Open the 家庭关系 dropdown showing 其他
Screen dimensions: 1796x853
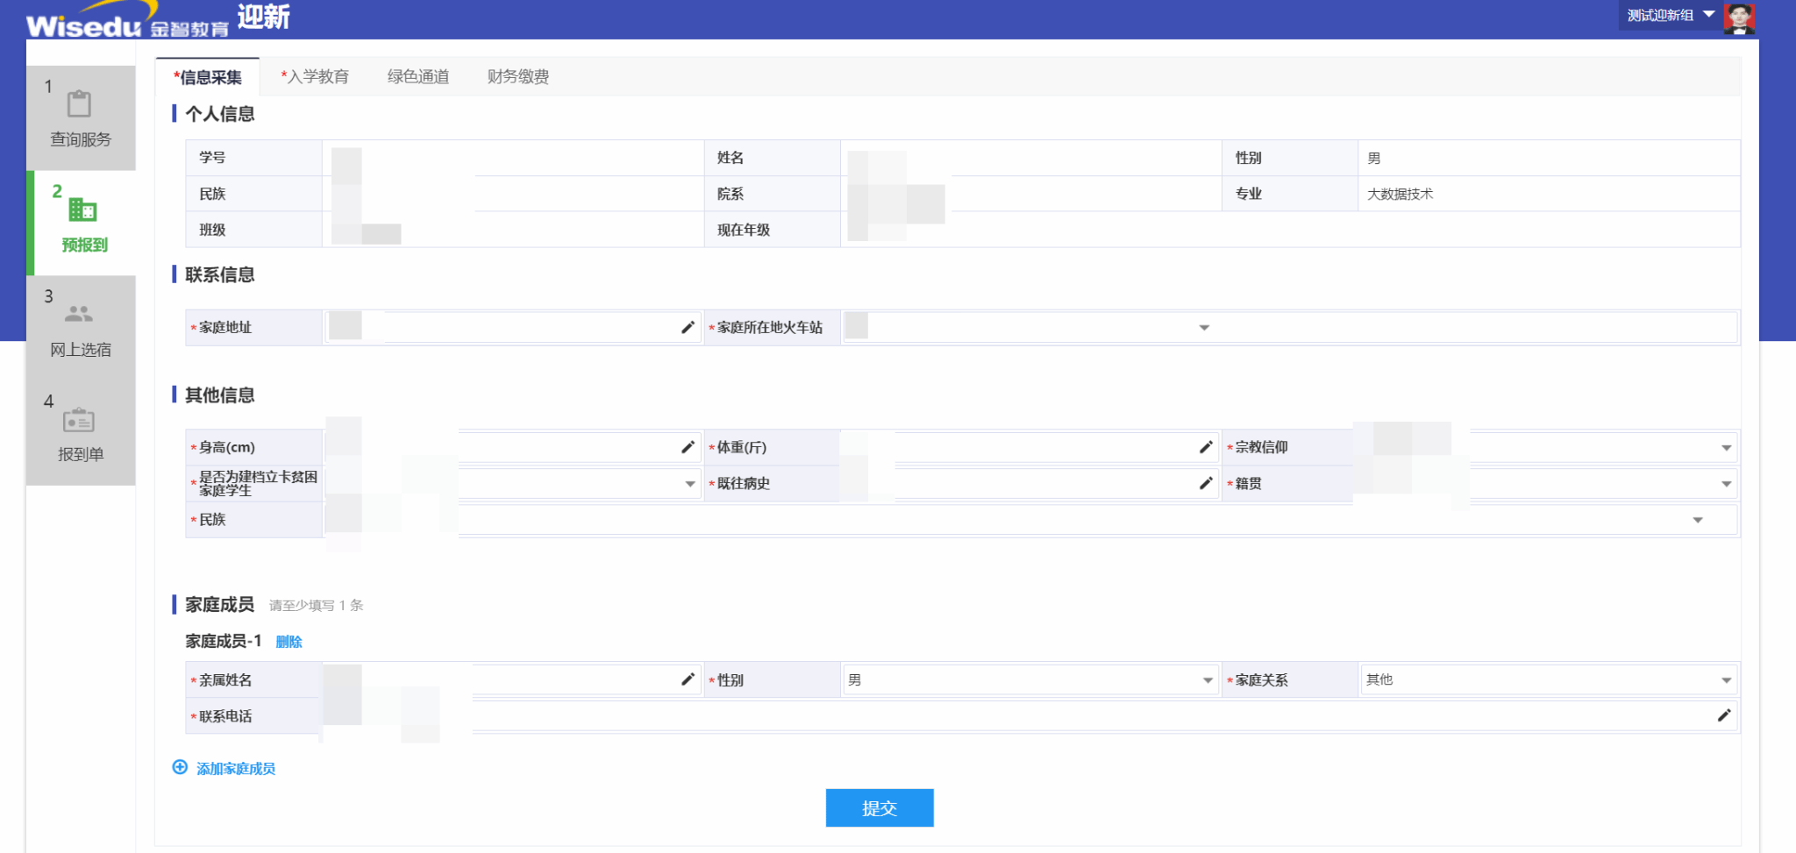pos(1725,680)
